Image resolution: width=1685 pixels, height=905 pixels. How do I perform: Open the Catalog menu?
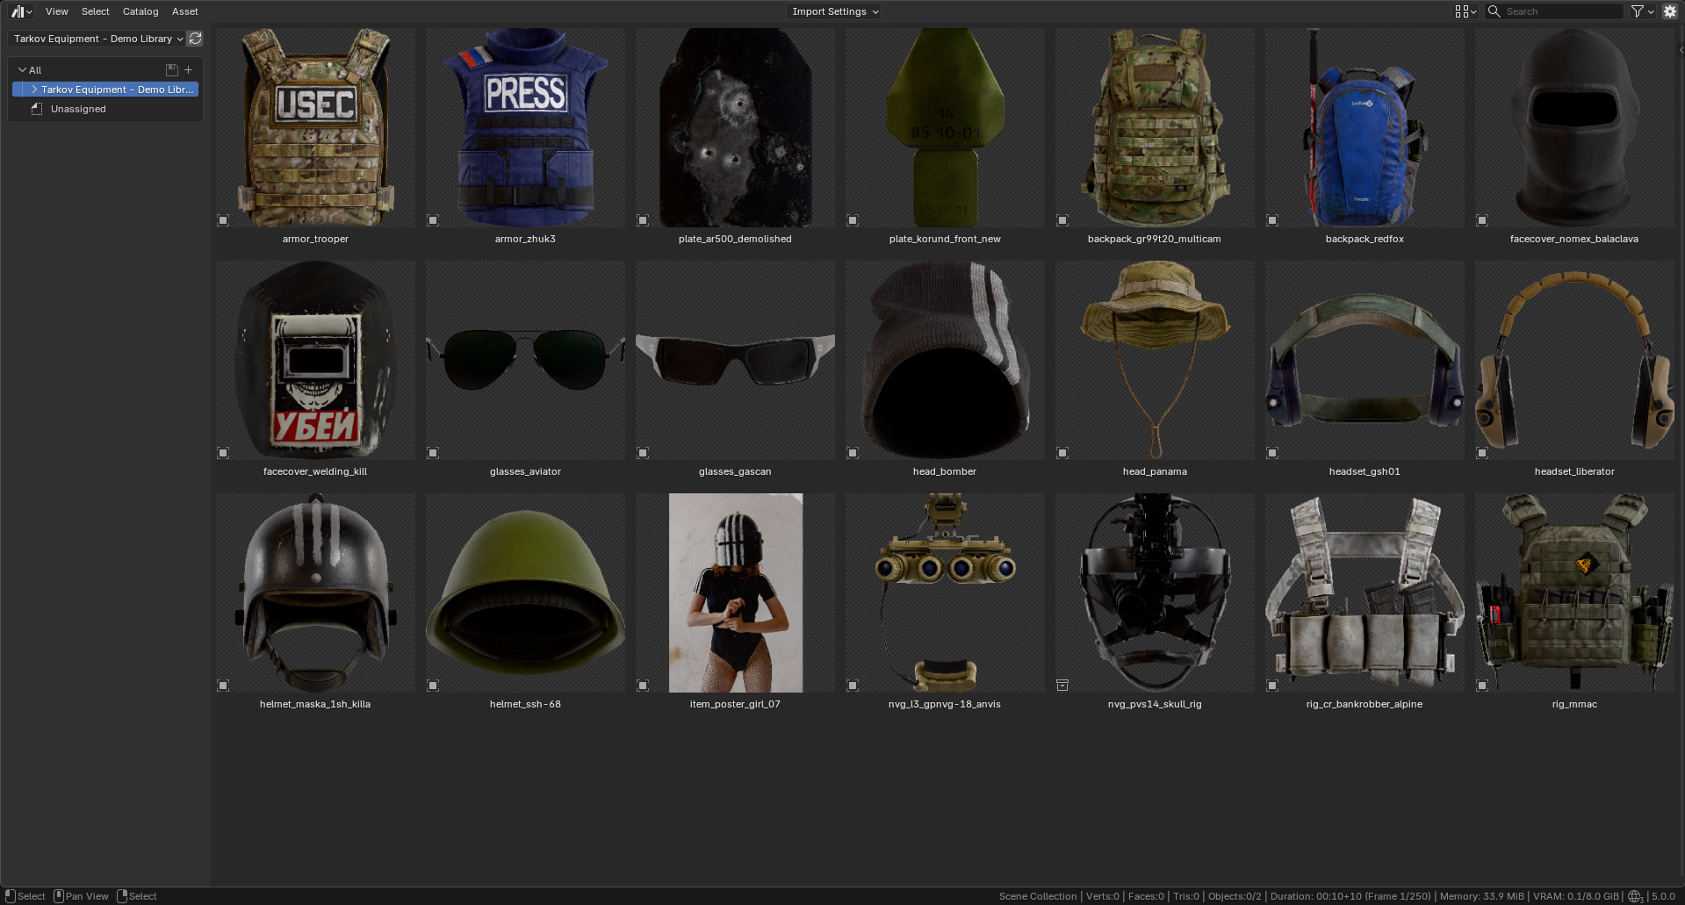click(140, 11)
